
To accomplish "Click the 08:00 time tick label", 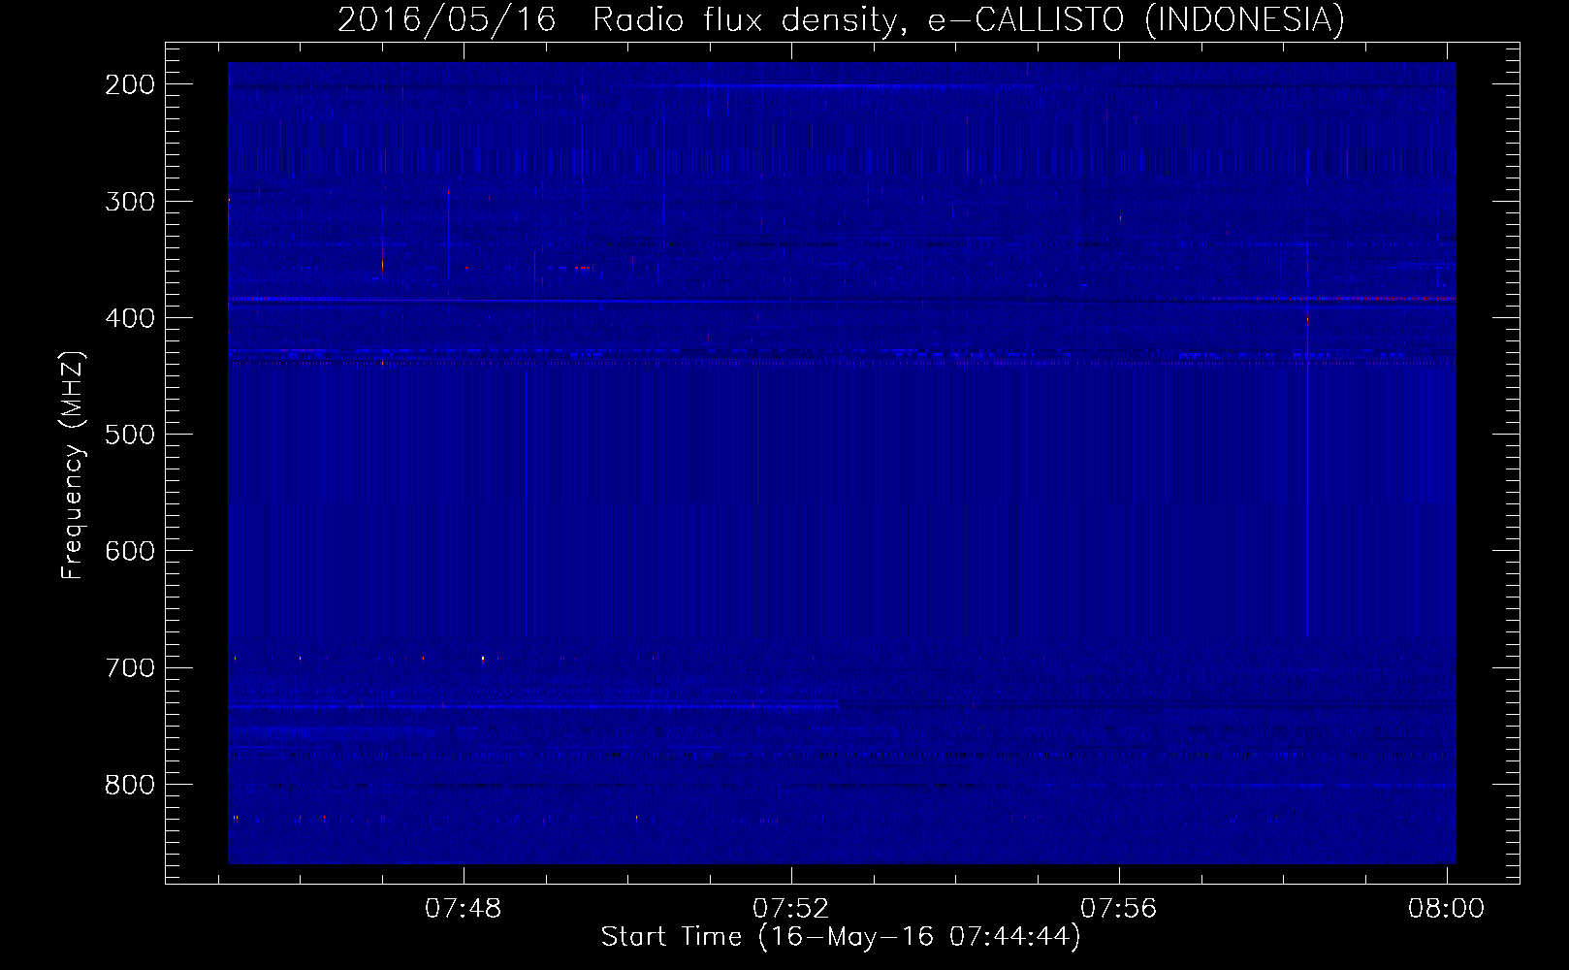I will 1447,909.
